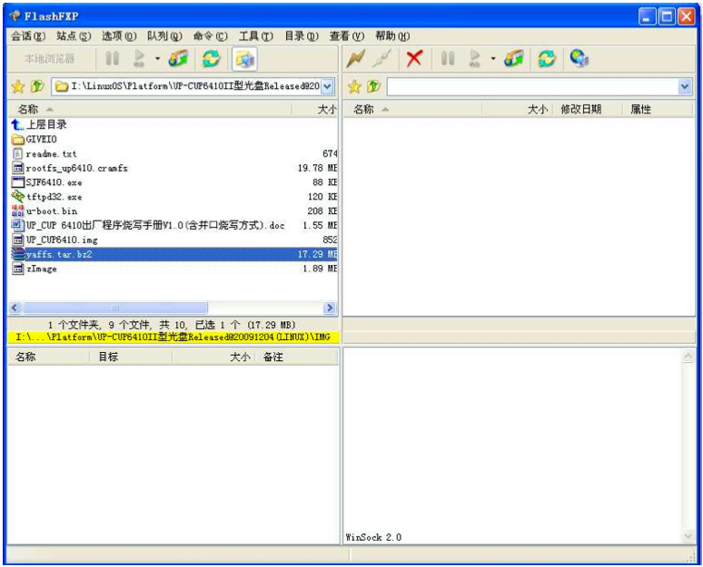Viewport: 703px width, 567px height.
Task: Click the log pane scroll down arrow
Action: coord(688,535)
